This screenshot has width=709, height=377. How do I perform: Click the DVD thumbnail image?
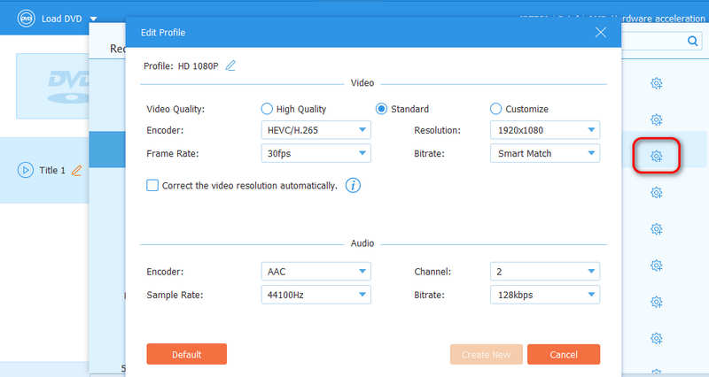[x=53, y=84]
